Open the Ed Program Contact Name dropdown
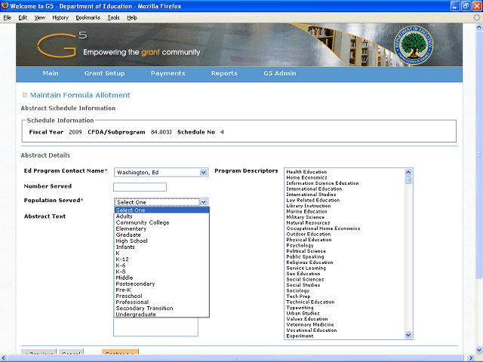483x362 pixels. [203, 172]
